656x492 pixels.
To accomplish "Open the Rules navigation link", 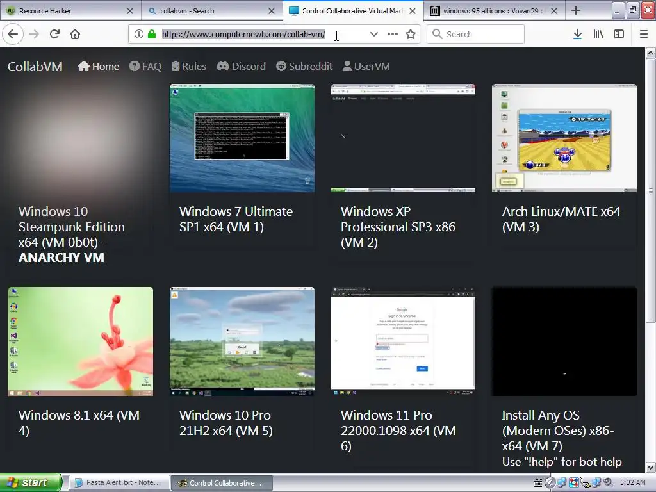I will point(189,66).
